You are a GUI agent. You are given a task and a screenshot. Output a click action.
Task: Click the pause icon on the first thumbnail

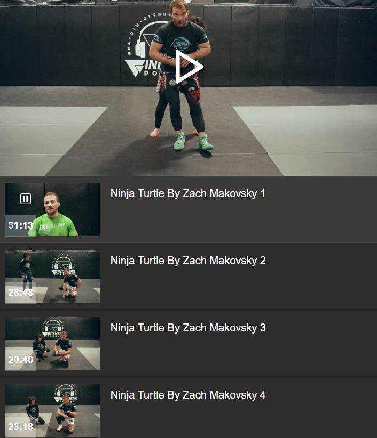(x=26, y=199)
